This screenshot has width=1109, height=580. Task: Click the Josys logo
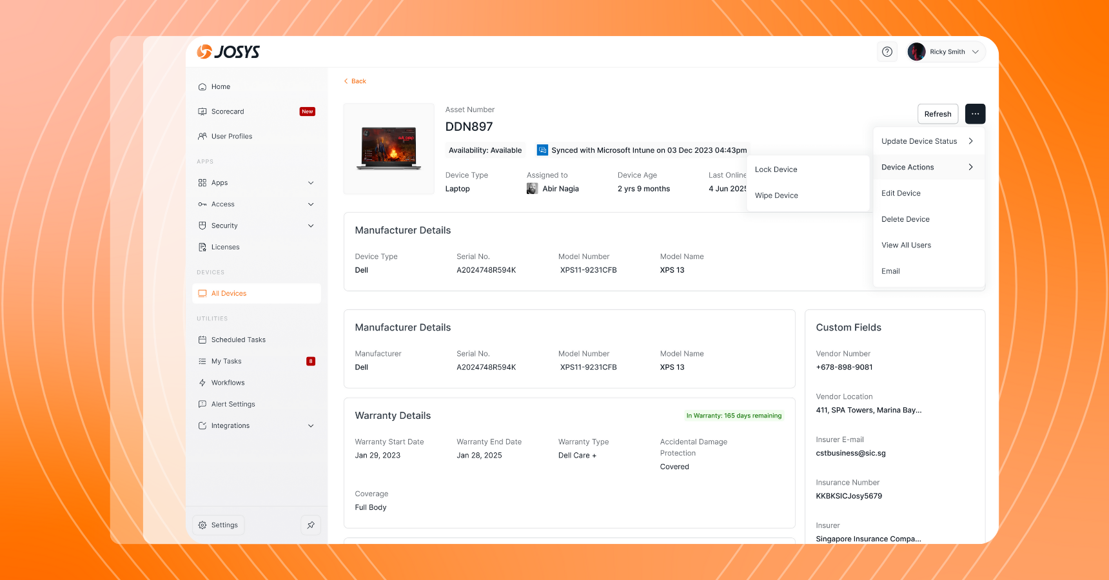pos(228,52)
